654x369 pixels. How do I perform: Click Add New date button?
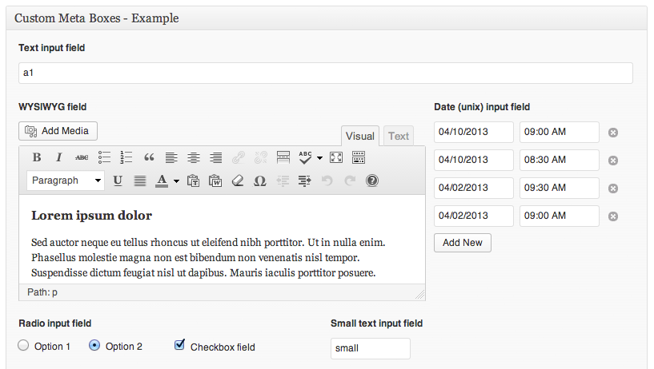click(463, 242)
